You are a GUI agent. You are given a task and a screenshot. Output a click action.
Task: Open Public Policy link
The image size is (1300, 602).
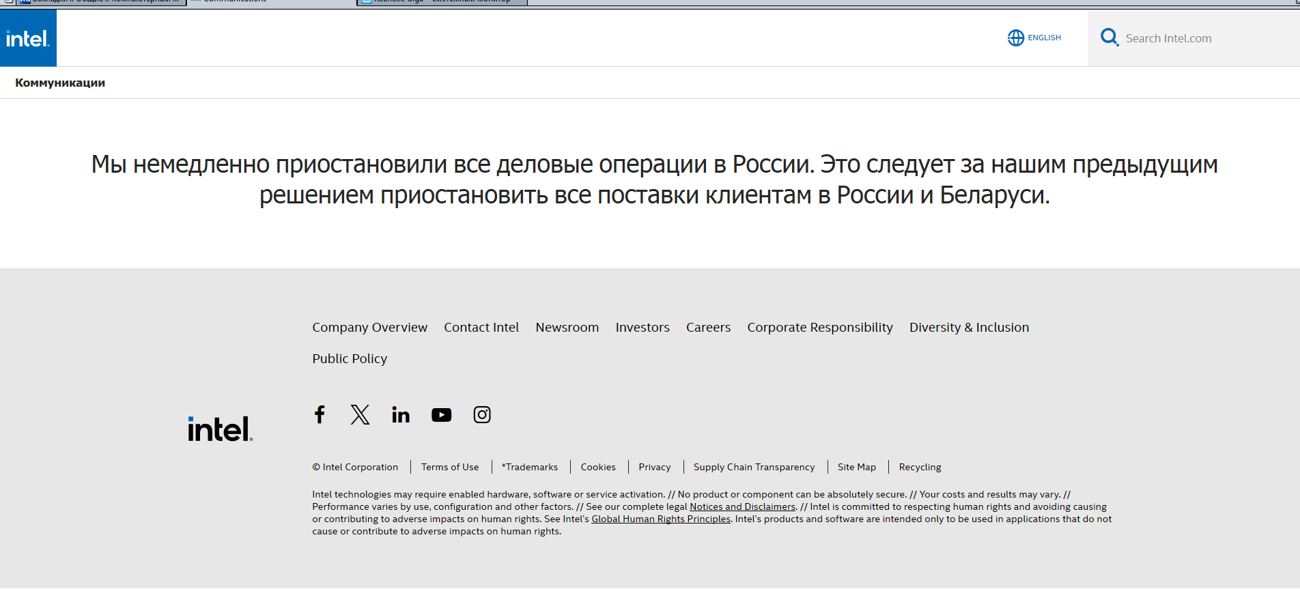[350, 358]
